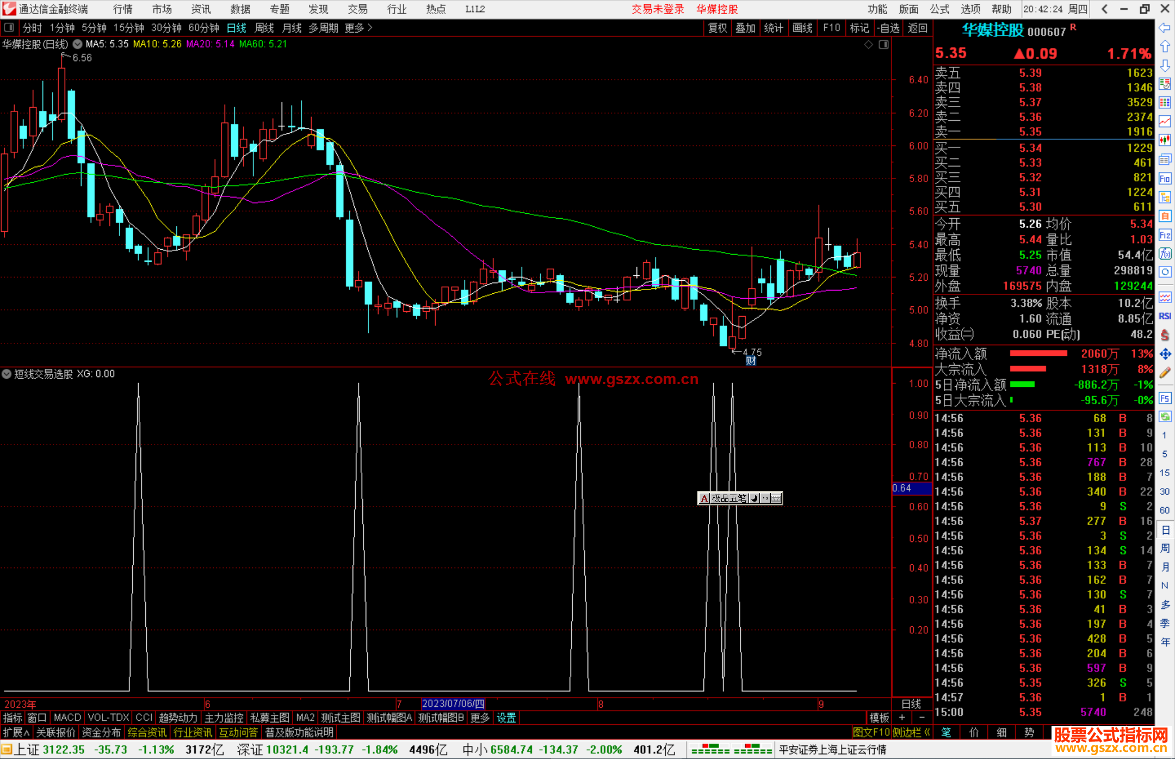The image size is (1175, 759).
Task: Click the plus zoom button beside 模板
Action: point(902,718)
